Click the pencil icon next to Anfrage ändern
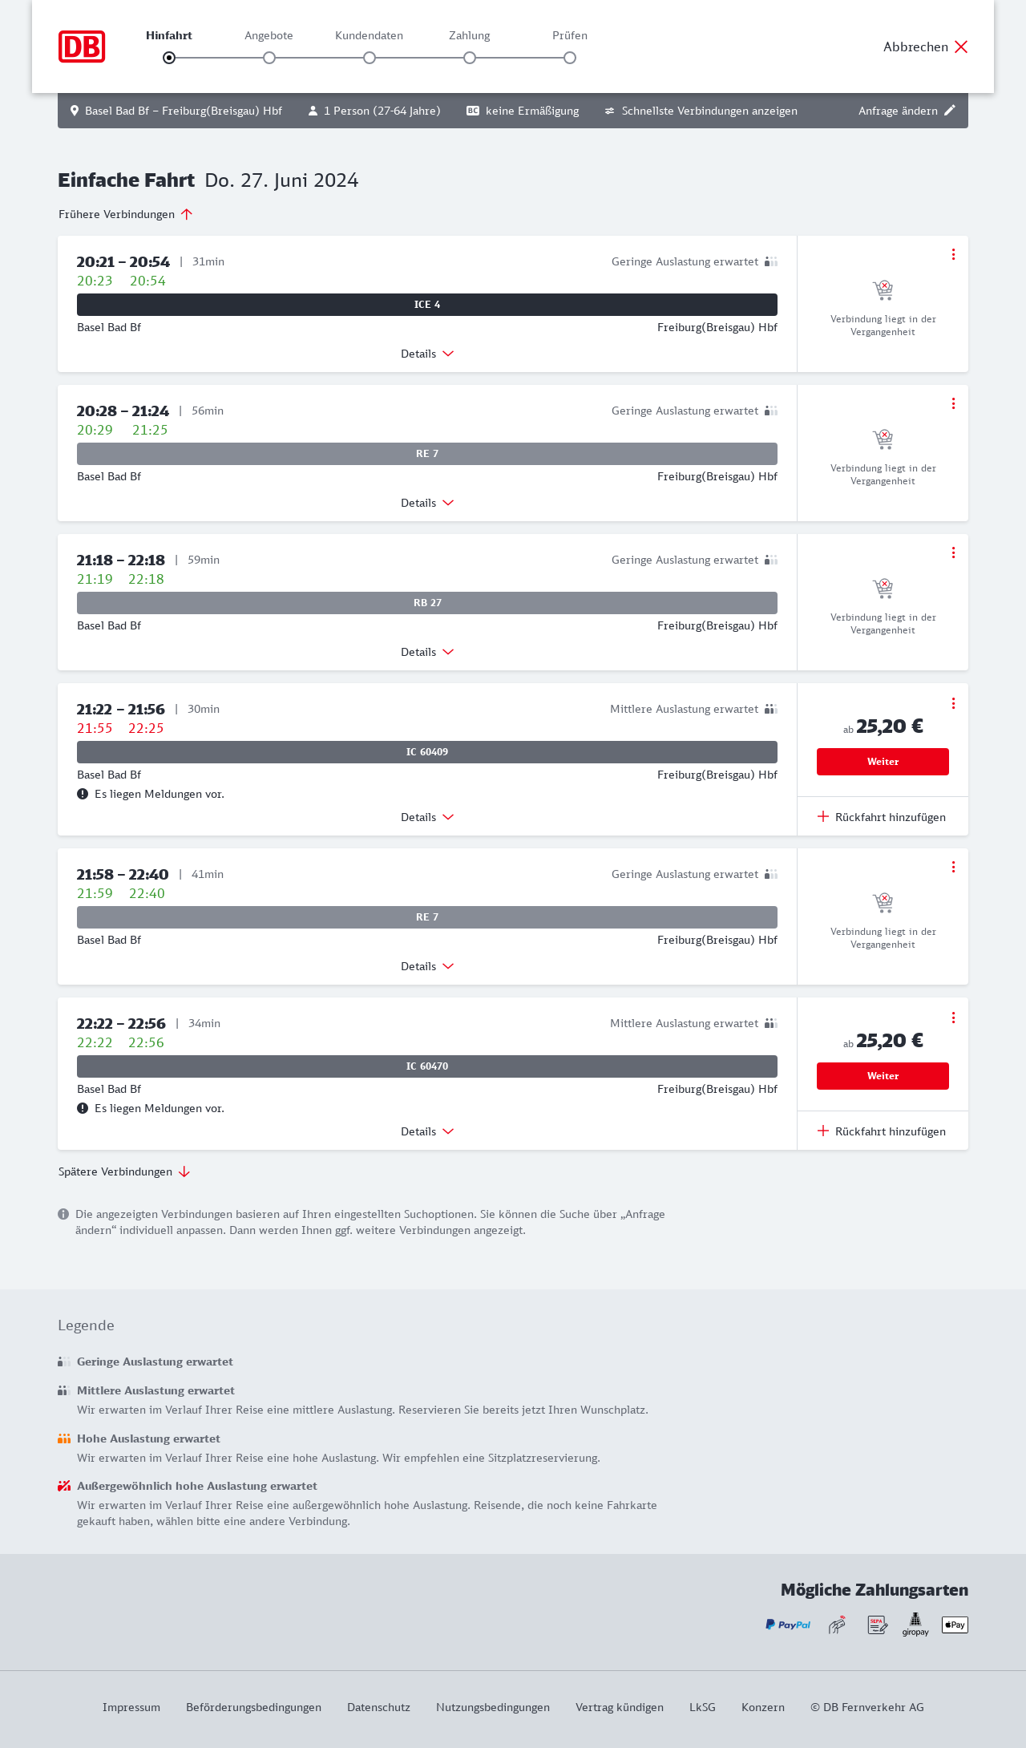The image size is (1026, 1748). point(950,111)
